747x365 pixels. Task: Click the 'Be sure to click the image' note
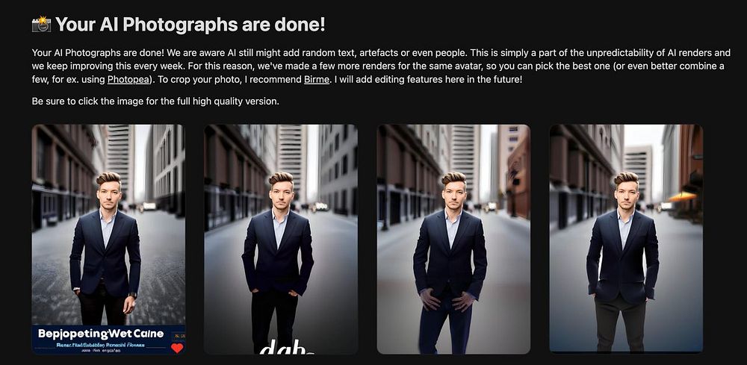click(155, 102)
